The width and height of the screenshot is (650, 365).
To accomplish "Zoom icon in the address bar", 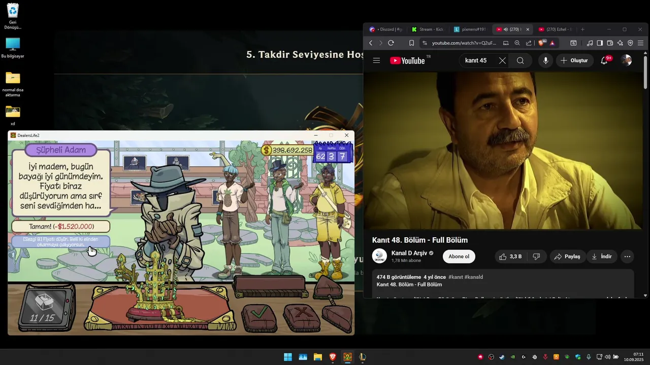I will (517, 43).
